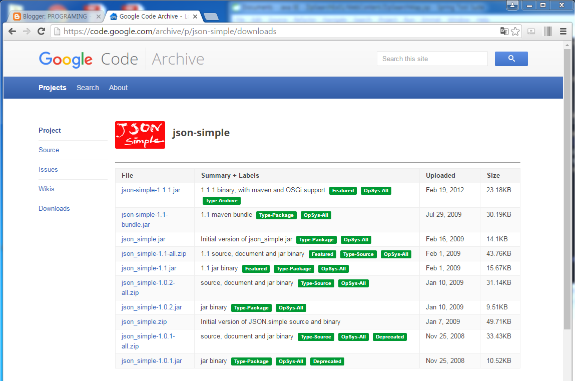575x381 pixels.
Task: Download json_simple-1.1.jar
Action: click(x=149, y=268)
